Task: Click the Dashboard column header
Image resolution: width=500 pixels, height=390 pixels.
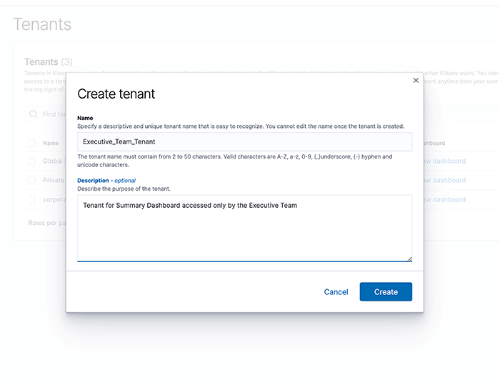Action: click(x=434, y=143)
